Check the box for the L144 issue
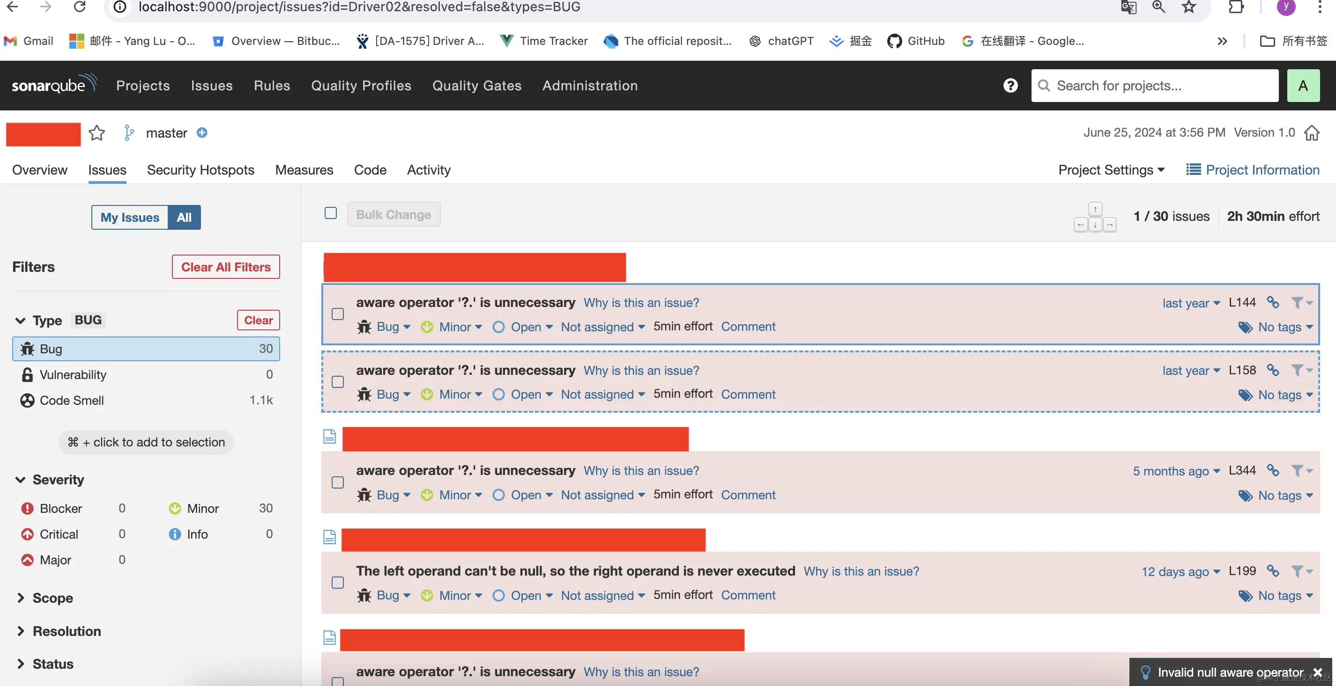 (338, 314)
